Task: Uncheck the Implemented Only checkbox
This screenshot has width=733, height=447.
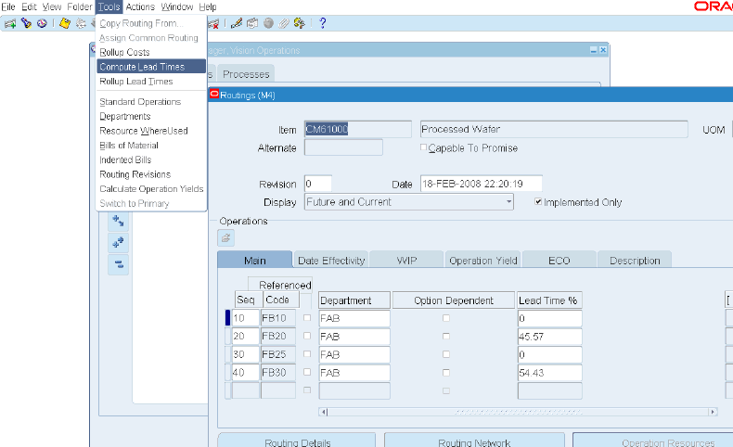Action: (538, 202)
